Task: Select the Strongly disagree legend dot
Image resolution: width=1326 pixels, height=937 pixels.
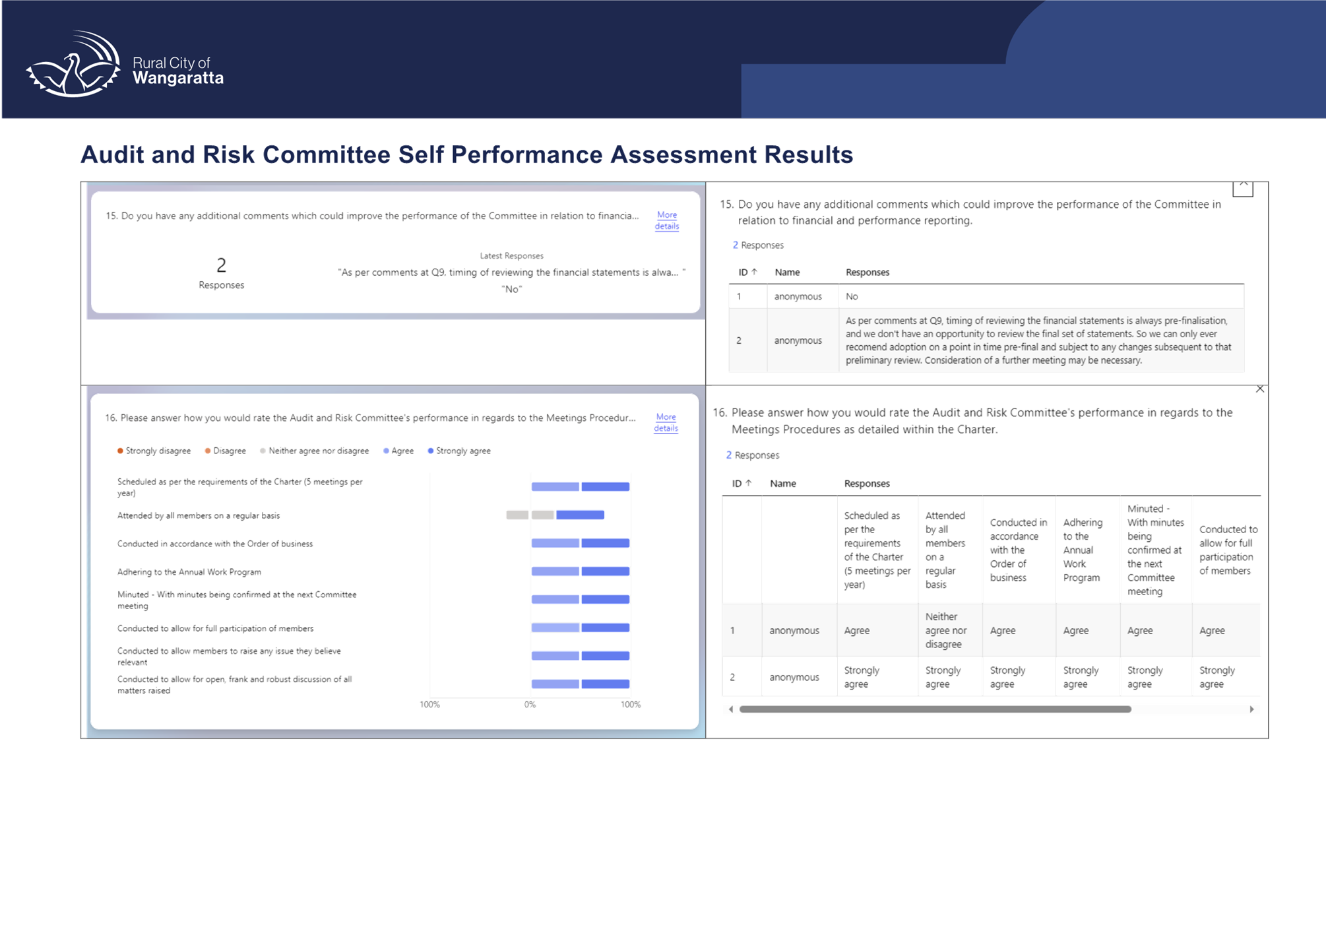Action: pyautogui.click(x=120, y=451)
